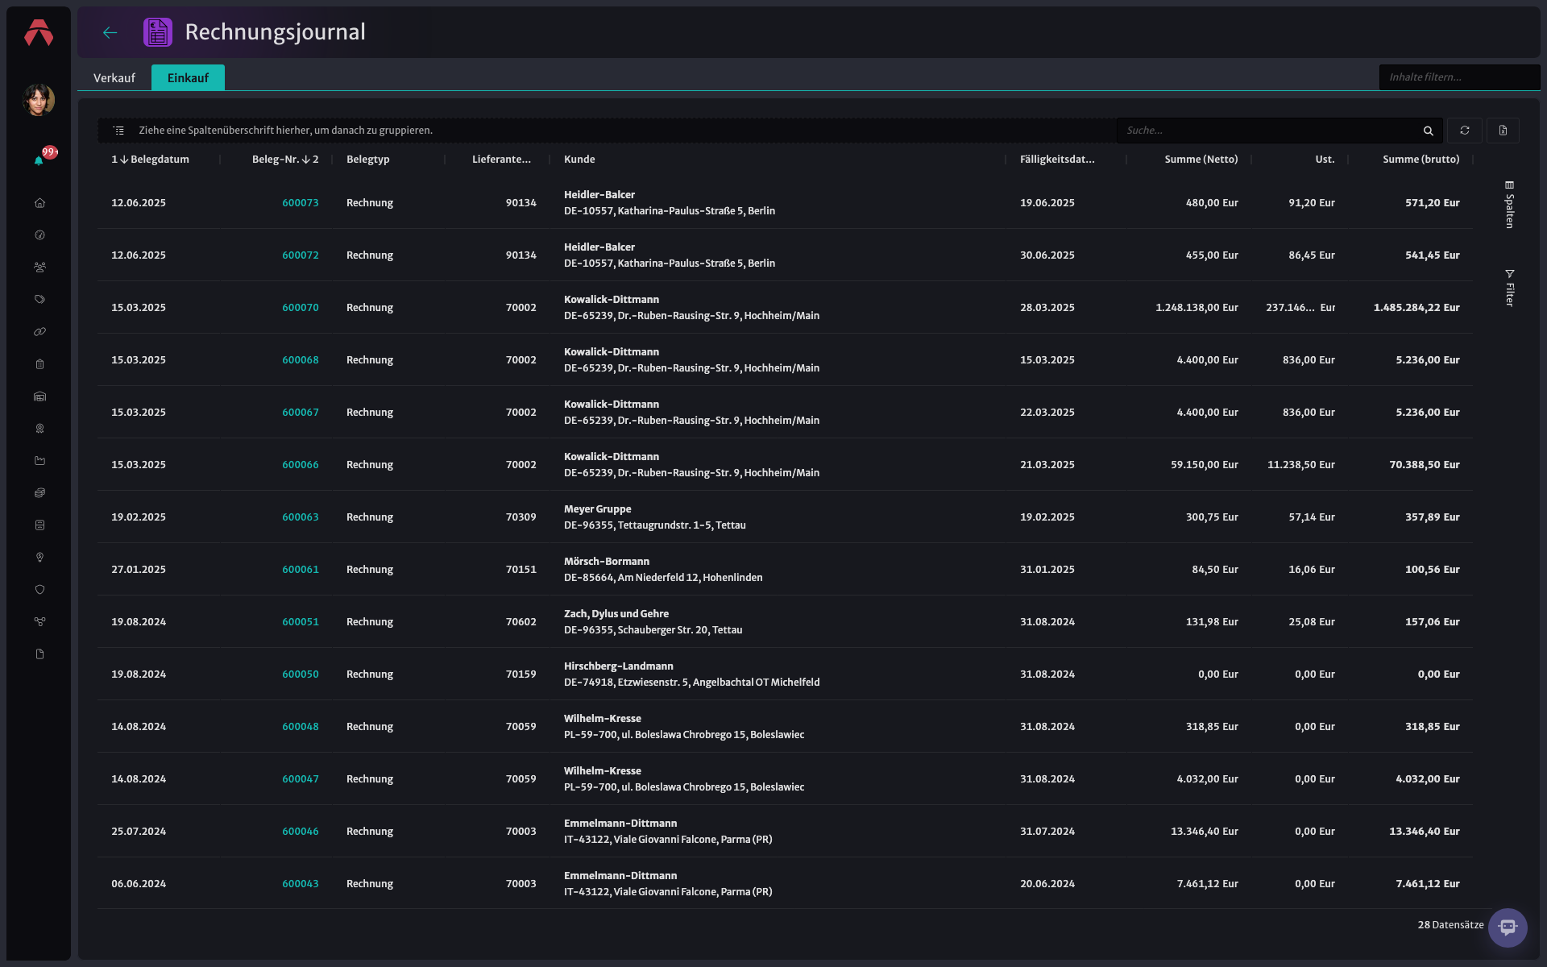Click the refresh icon beside search
Screen dimensions: 1547x967
click(x=1465, y=131)
